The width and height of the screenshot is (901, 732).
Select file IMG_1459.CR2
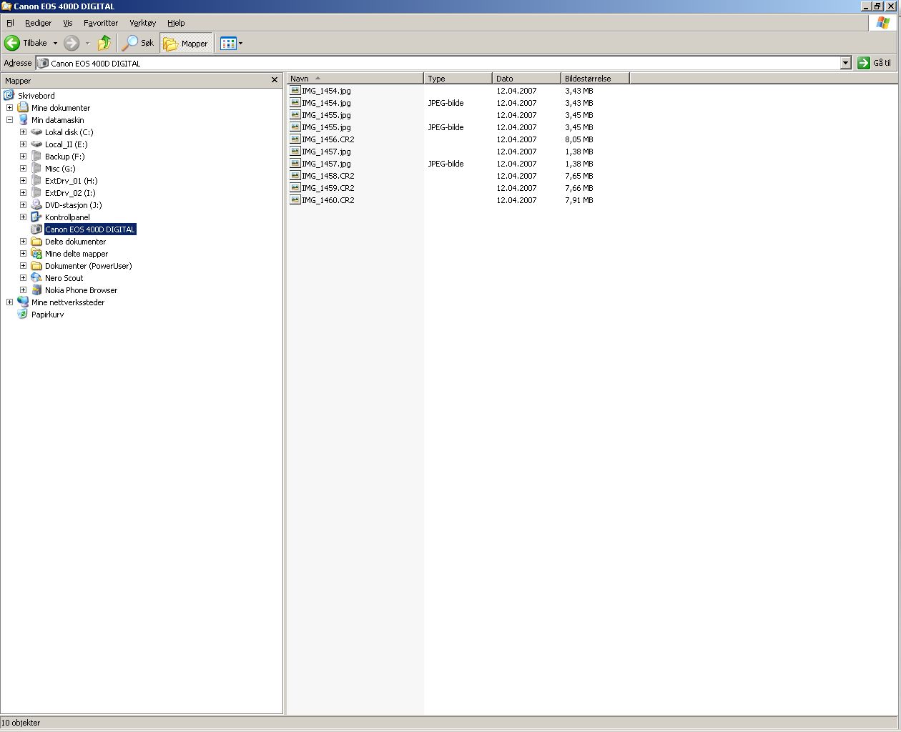[x=328, y=188]
